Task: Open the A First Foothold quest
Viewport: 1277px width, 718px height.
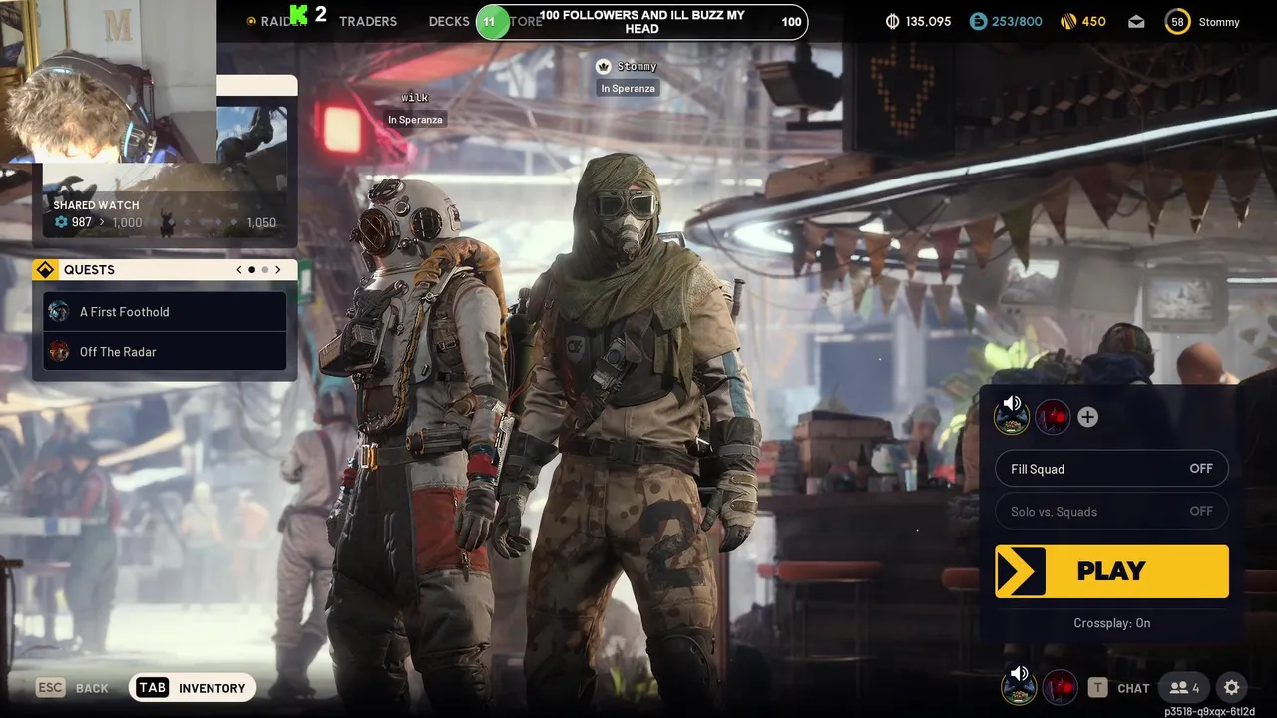Action: pyautogui.click(x=166, y=311)
